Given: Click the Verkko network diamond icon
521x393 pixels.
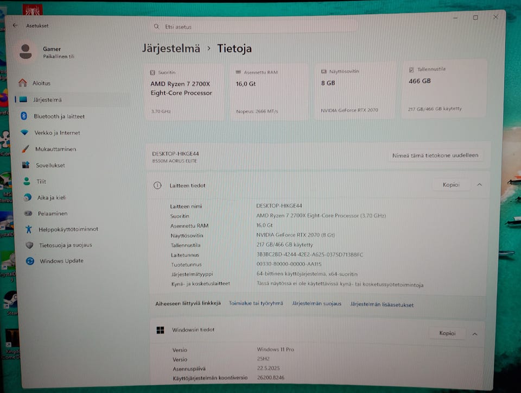Looking at the screenshot, I should coord(24,132).
